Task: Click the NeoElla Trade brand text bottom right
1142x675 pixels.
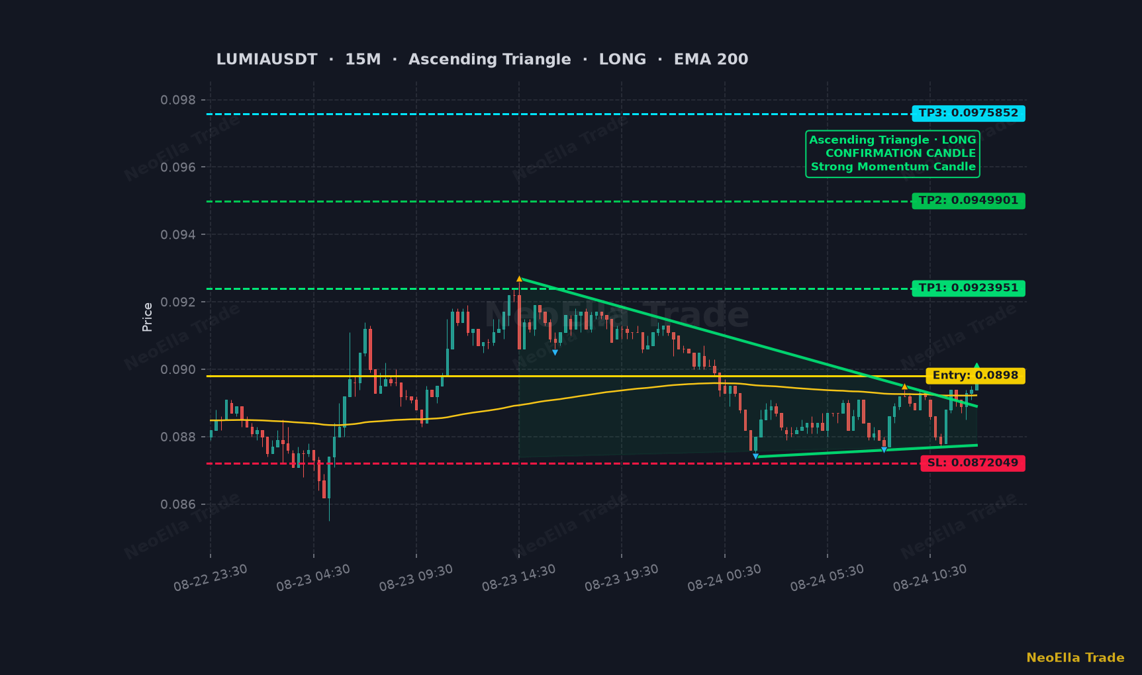Action: (1075, 658)
